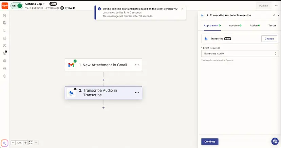
Task: Click the Change app button
Action: point(269,39)
